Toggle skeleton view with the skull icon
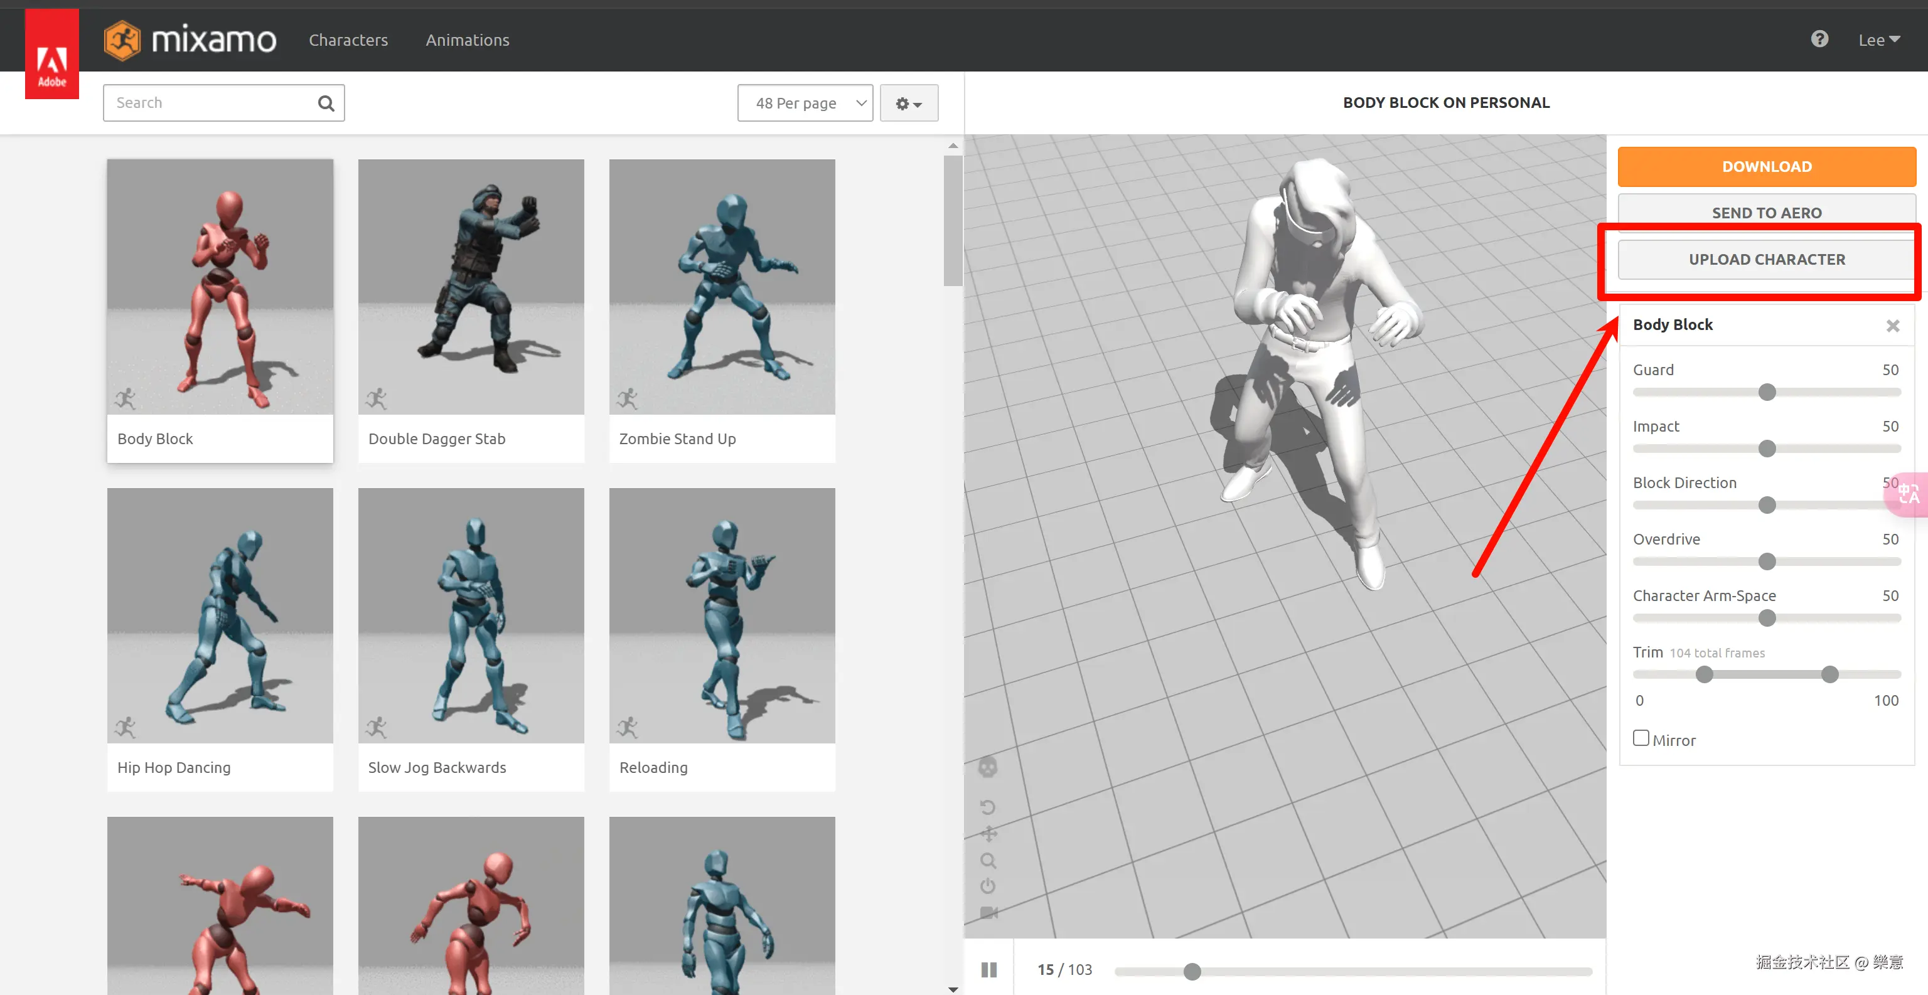 [x=988, y=767]
